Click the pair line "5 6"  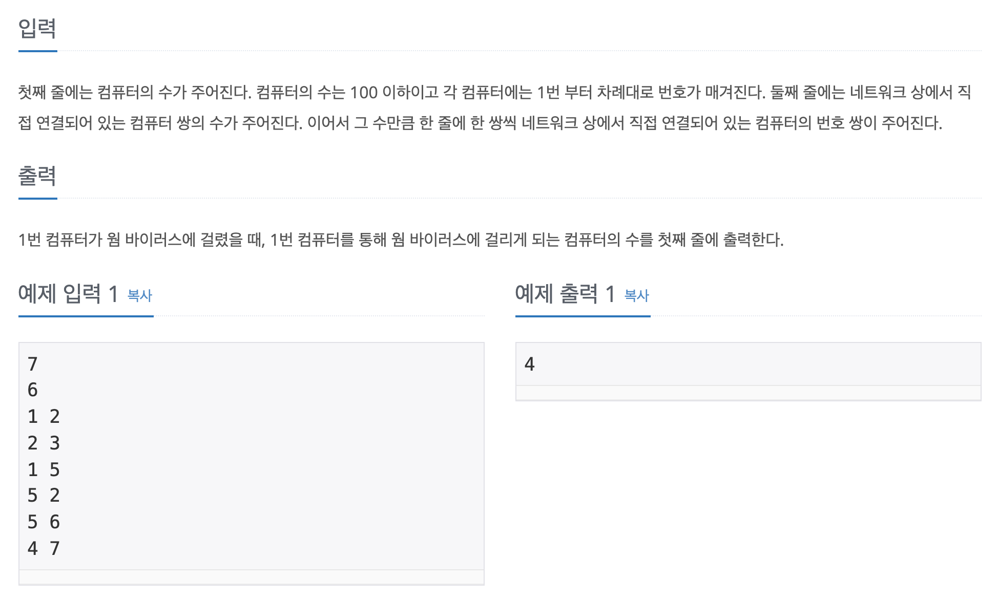(44, 522)
